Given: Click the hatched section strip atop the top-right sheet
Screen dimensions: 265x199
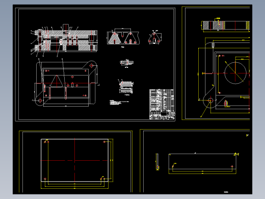Looking at the screenshot, I should click(x=226, y=26).
